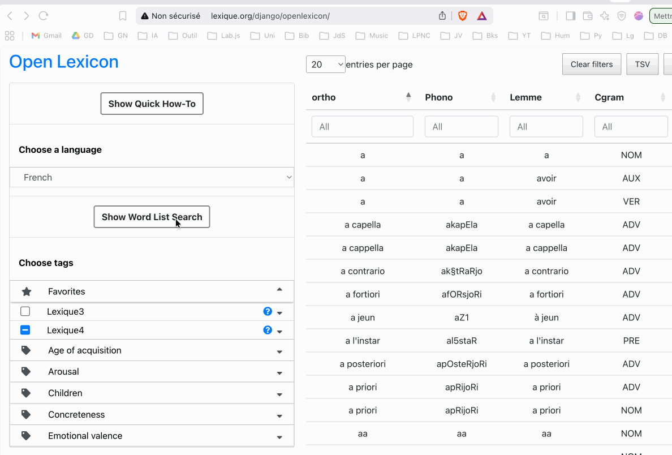The height and width of the screenshot is (455, 672).
Task: Click the Brave Rewards triangle icon
Action: pos(481,16)
